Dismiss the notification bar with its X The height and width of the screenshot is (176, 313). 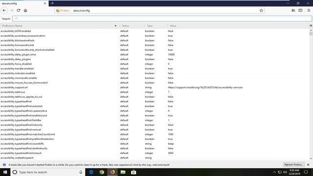(308, 165)
